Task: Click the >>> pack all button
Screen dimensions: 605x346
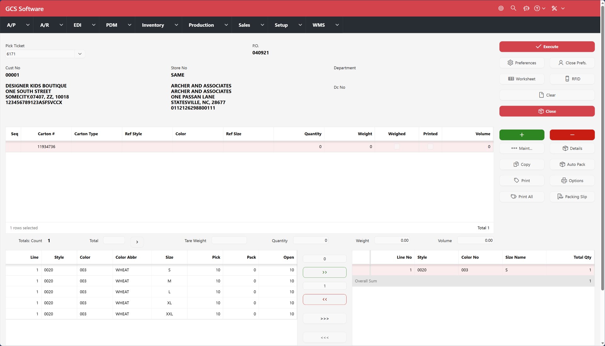Action: (325, 319)
